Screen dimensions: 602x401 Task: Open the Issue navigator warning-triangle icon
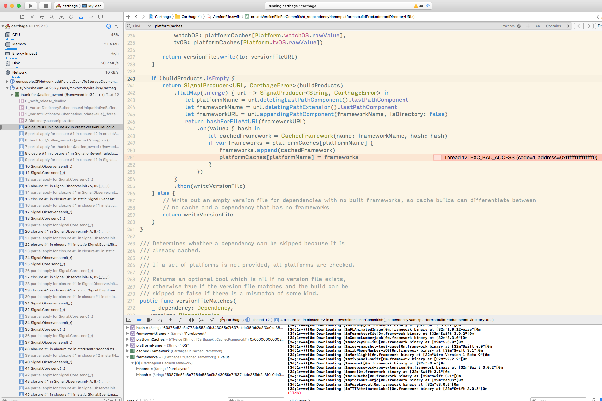pyautogui.click(x=61, y=17)
